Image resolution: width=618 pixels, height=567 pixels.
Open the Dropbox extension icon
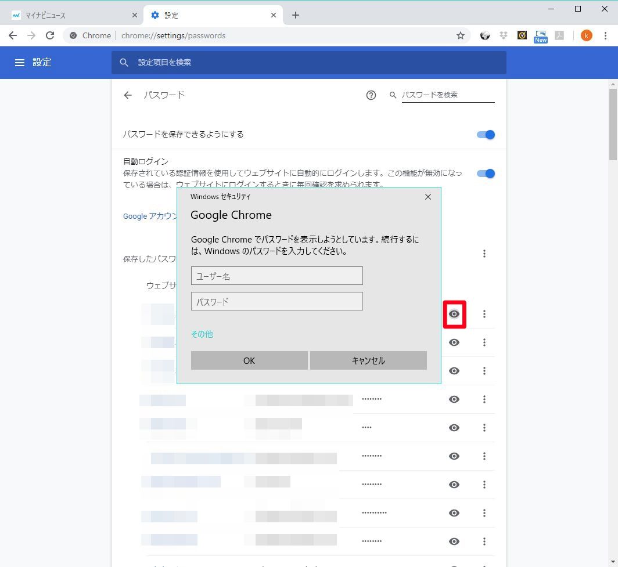pyautogui.click(x=504, y=35)
